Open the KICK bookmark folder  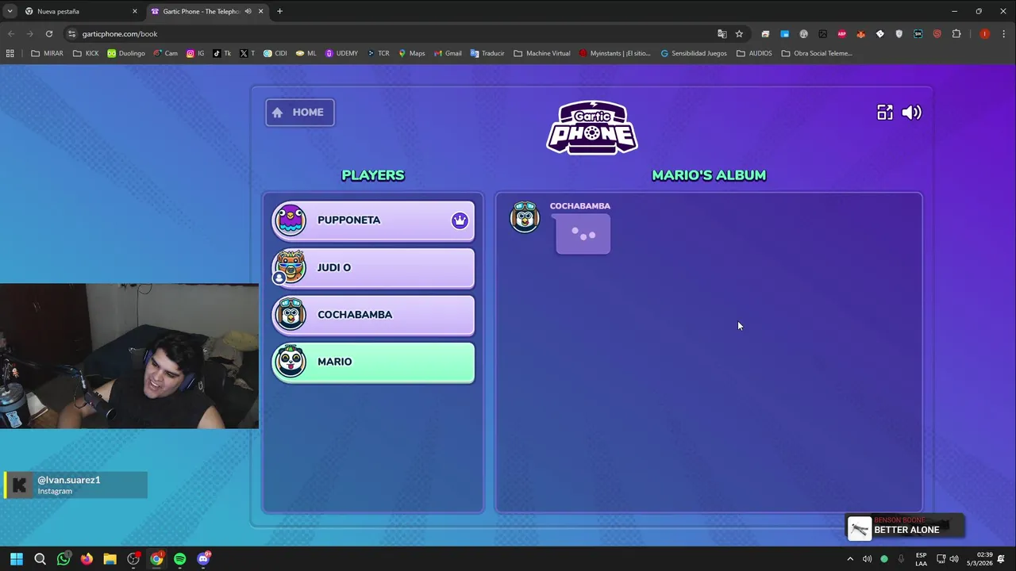87,53
